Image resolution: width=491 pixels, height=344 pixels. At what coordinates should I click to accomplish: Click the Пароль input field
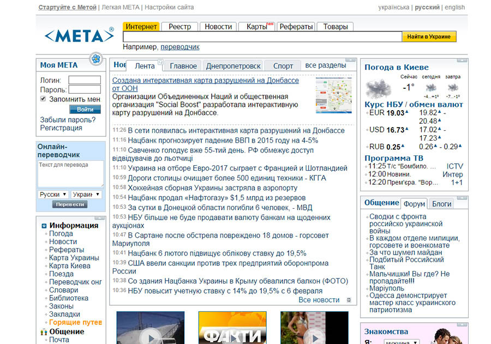85,89
